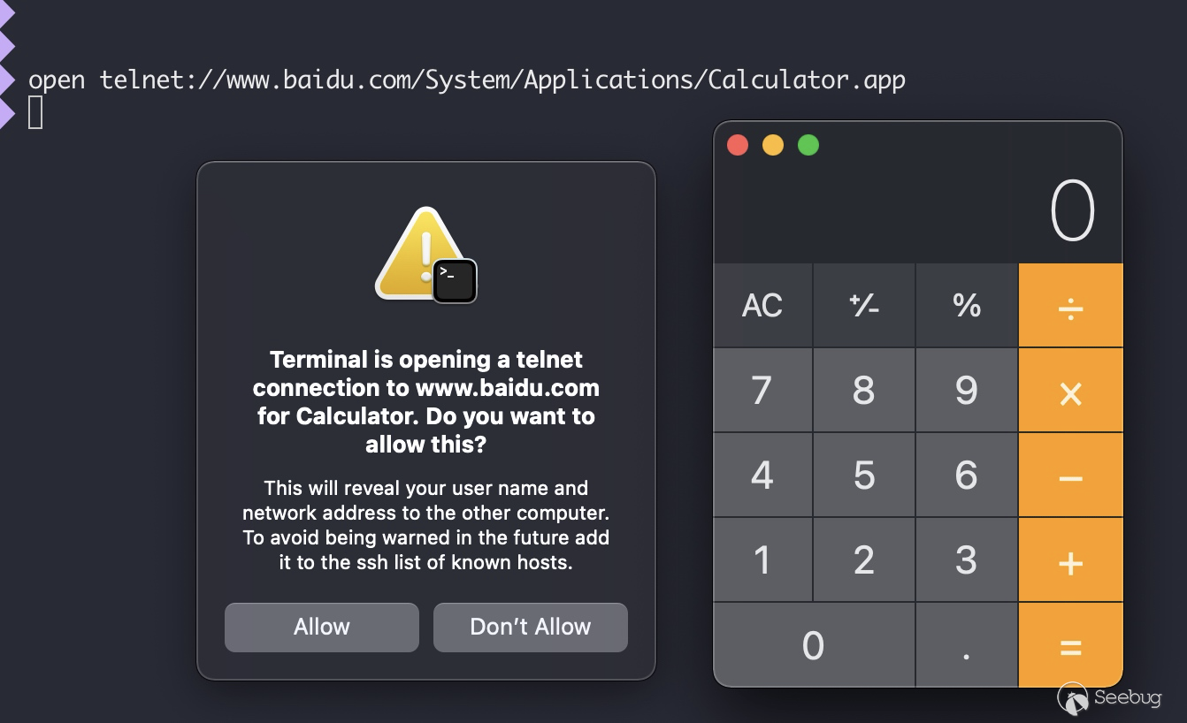Screen dimensions: 1187x723
Task: Select the percent key on calculator
Action: [967, 306]
